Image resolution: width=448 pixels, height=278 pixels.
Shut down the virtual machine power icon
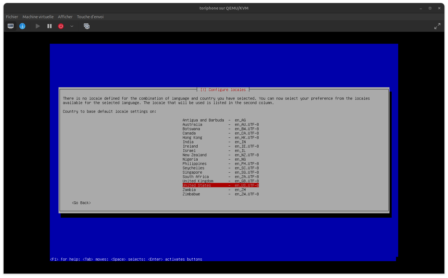click(61, 26)
